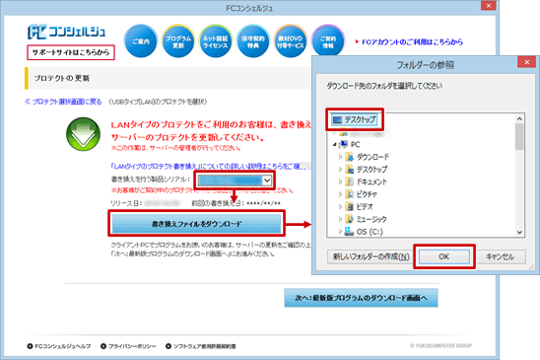Image resolution: width=540 pixels, height=360 pixels.
Task: Expand the ドキュメント folder node
Action: tap(340, 181)
